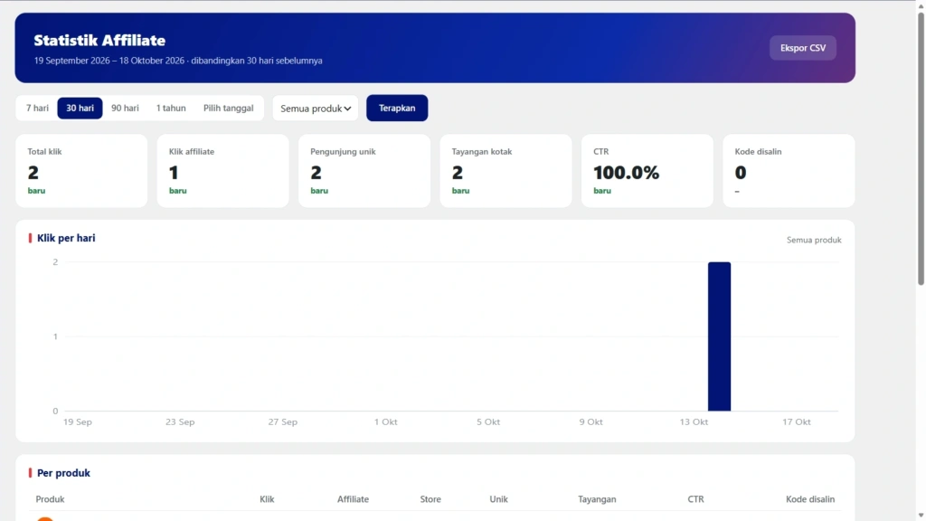Screen dimensions: 926x521
Task: Click the scrollbar down arrow
Action: 921,516
